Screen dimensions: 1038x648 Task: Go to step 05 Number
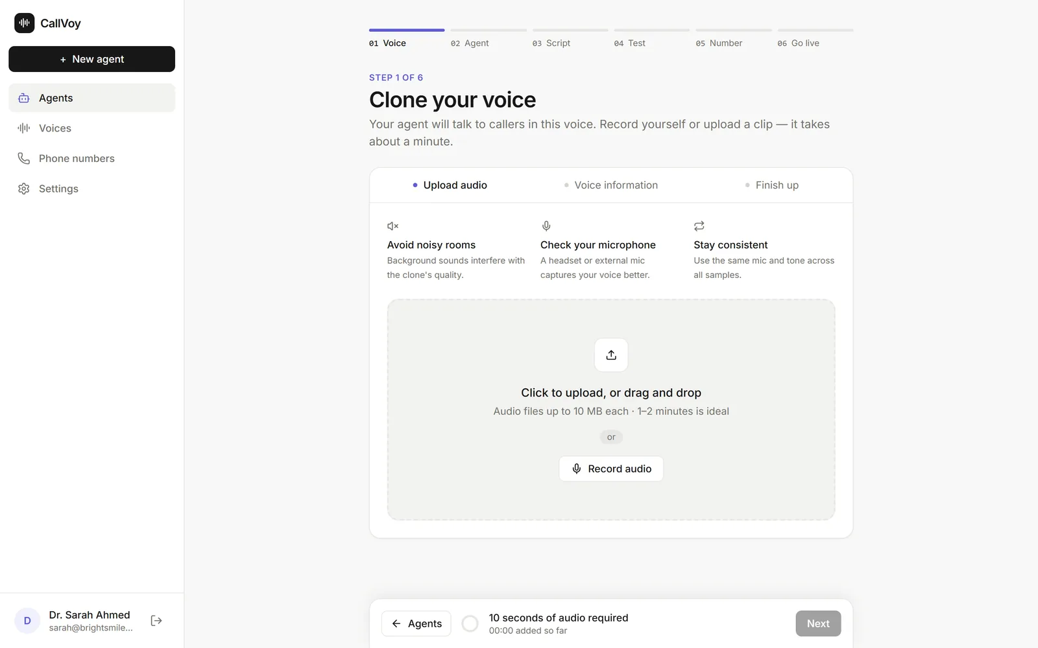(734, 39)
